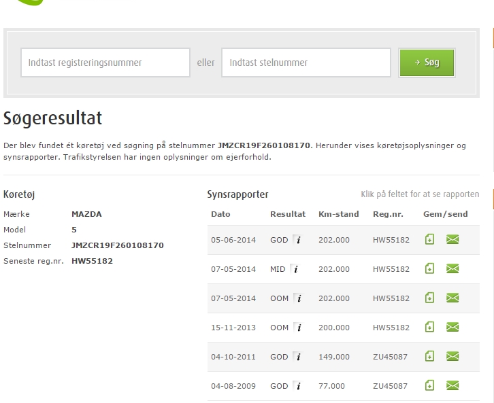Focus the stelnummer input field

(x=306, y=63)
